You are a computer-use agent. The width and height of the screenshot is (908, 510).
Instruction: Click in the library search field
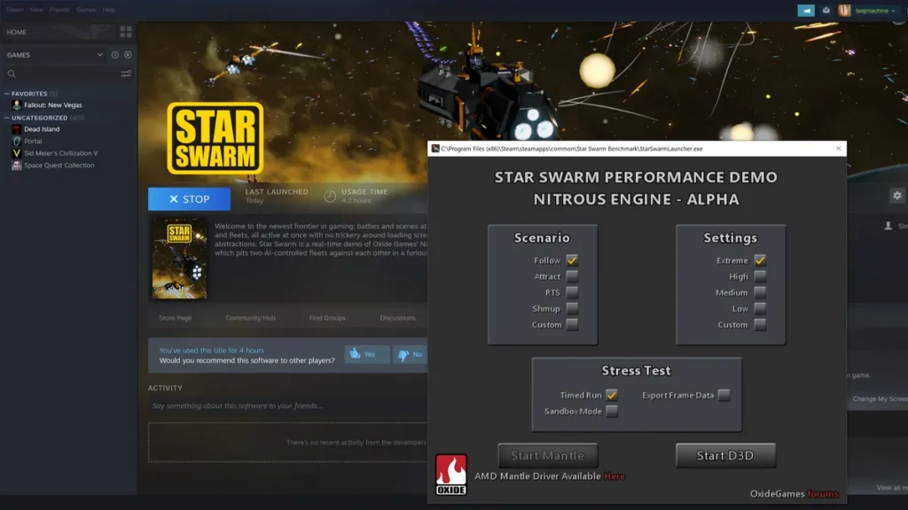(x=62, y=73)
